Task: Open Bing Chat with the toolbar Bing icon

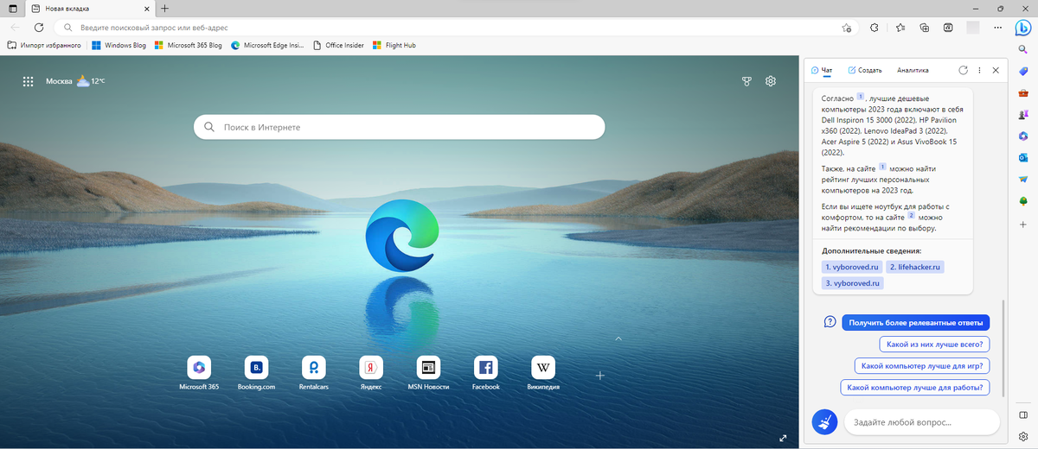Action: point(1022,28)
